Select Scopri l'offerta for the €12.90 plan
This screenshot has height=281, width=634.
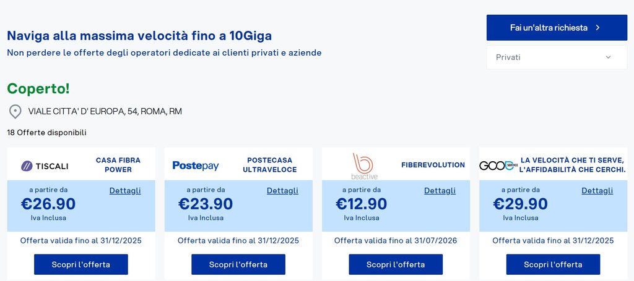point(396,264)
